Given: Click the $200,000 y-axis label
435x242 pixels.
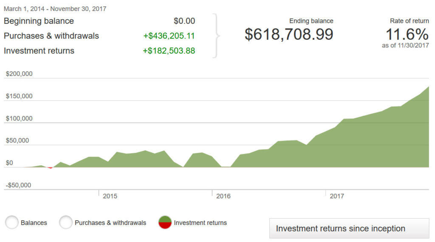Looking at the screenshot, I should pos(19,74).
